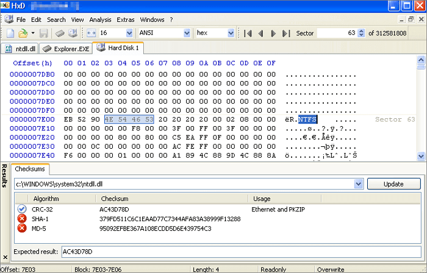Image resolution: width=427 pixels, height=273 pixels.
Task: Click the Save disk icon
Action: pos(44,33)
